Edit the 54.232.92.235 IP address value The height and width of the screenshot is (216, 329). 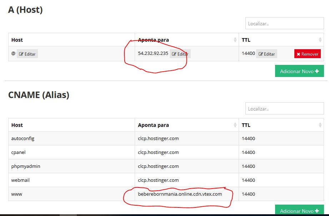click(x=180, y=54)
